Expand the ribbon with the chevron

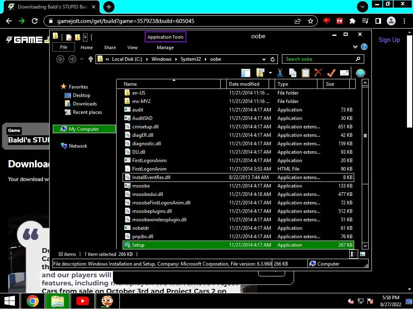[x=355, y=47]
